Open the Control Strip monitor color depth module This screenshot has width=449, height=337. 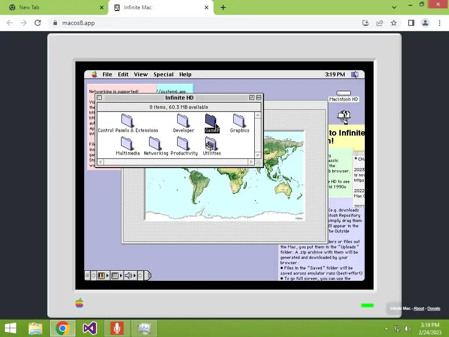[103, 276]
